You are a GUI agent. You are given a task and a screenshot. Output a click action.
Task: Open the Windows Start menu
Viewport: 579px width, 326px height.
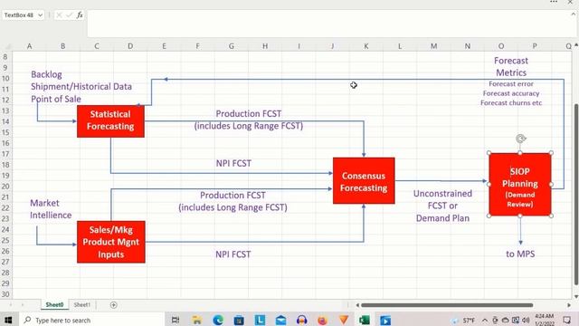(8, 320)
